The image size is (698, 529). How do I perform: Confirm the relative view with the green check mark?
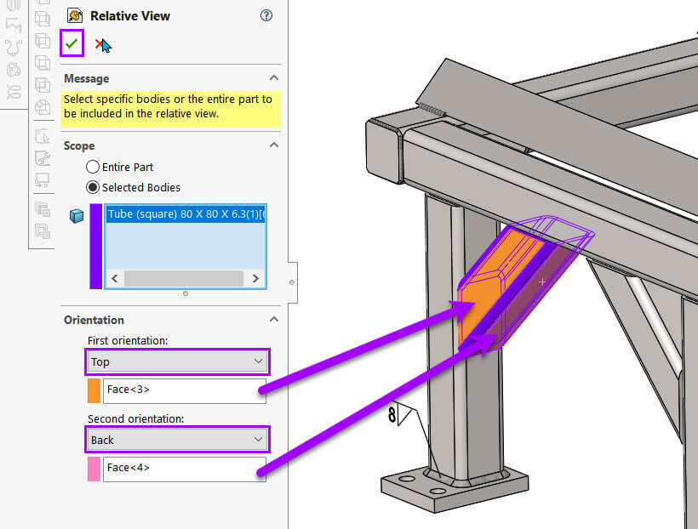tap(73, 43)
